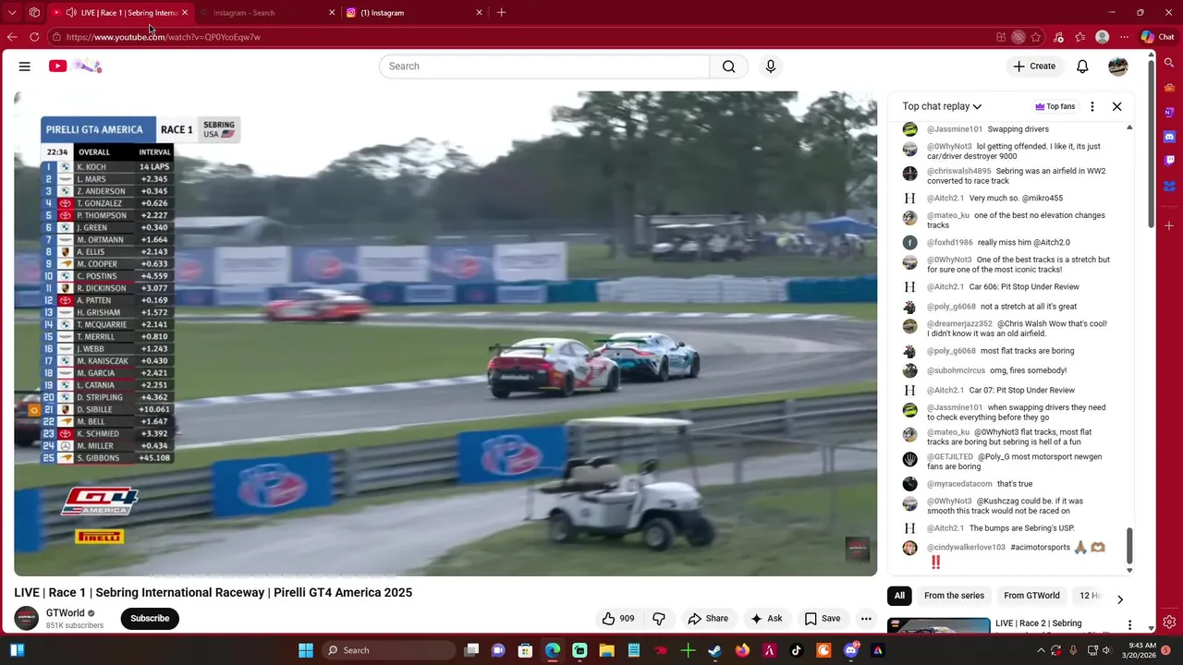1183x665 pixels.
Task: Open options for LIVE Race 2 video
Action: click(1129, 625)
